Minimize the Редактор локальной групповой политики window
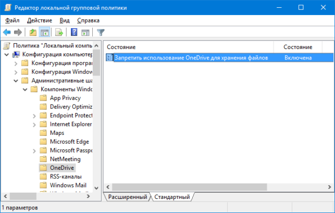335x213 pixels. pyautogui.click(x=279, y=7)
